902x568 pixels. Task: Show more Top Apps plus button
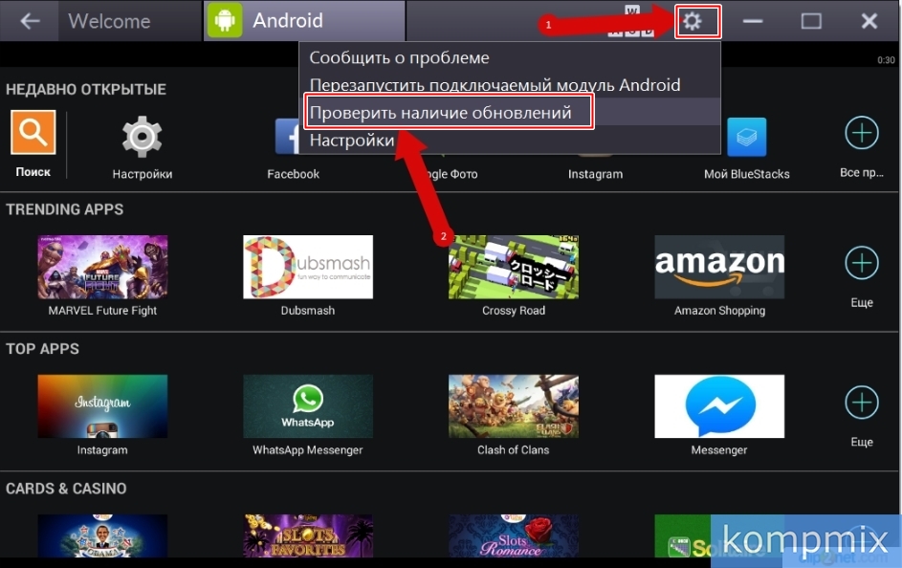click(x=862, y=403)
